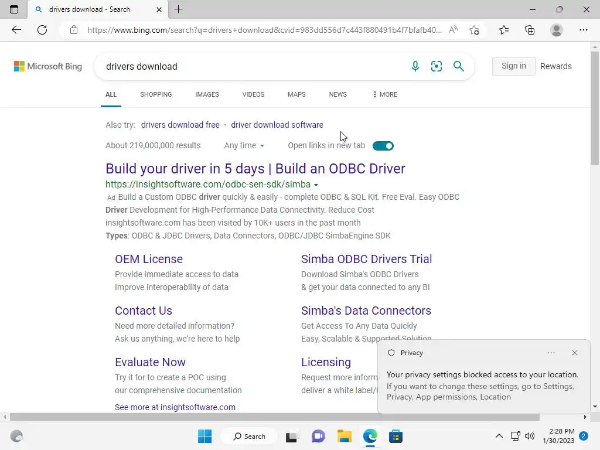Expand the insightsoftware URL dropdown arrow
Screen dimensions: 600x450
click(x=316, y=185)
